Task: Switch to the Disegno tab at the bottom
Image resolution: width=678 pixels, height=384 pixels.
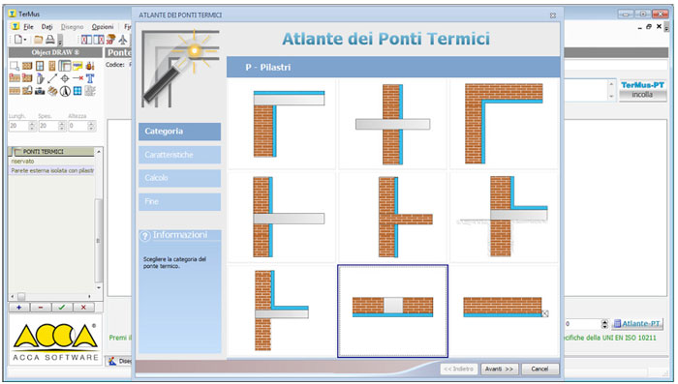Action: (119, 361)
